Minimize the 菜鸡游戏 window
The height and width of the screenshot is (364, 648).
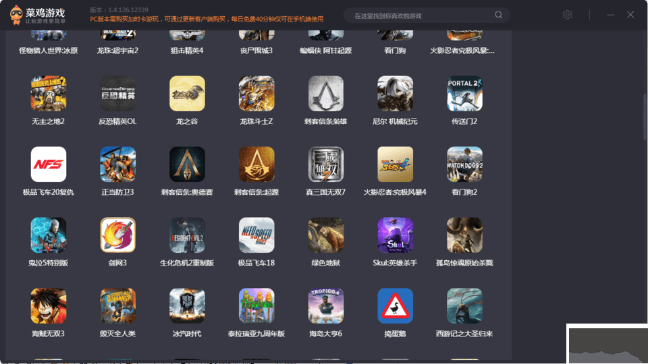(x=610, y=15)
